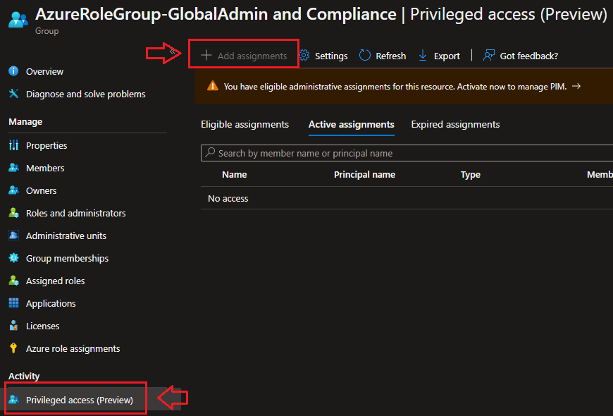Click the orange warning triangle icon
Viewport: 613px width, 416px height.
pos(213,86)
